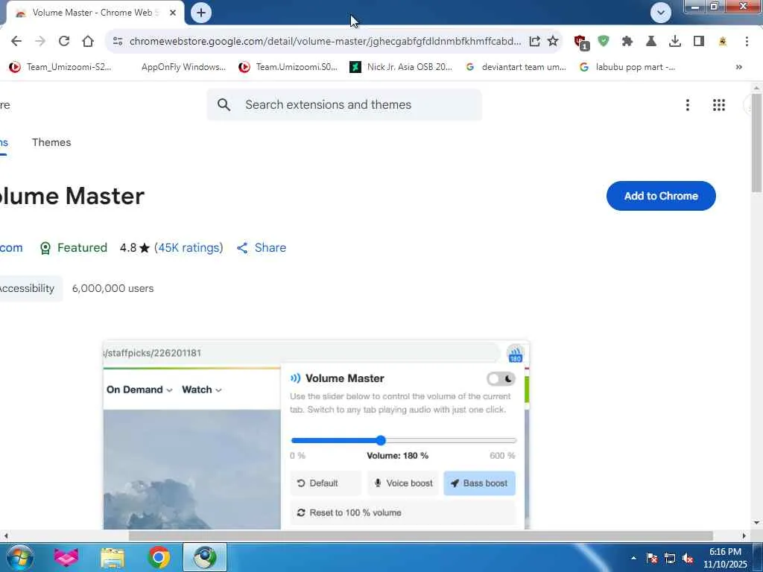Switch to the Themes tab
Image resolution: width=763 pixels, height=572 pixels.
tap(51, 142)
